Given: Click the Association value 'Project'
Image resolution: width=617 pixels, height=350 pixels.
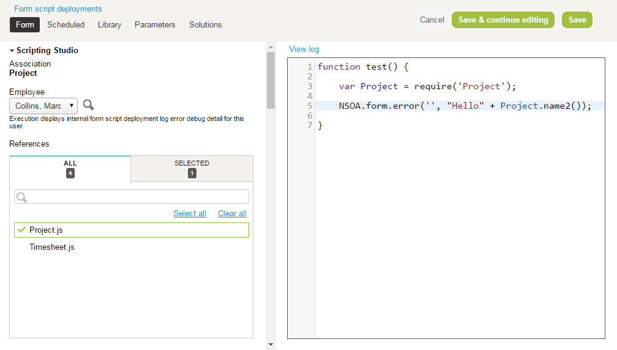Looking at the screenshot, I should click(23, 73).
